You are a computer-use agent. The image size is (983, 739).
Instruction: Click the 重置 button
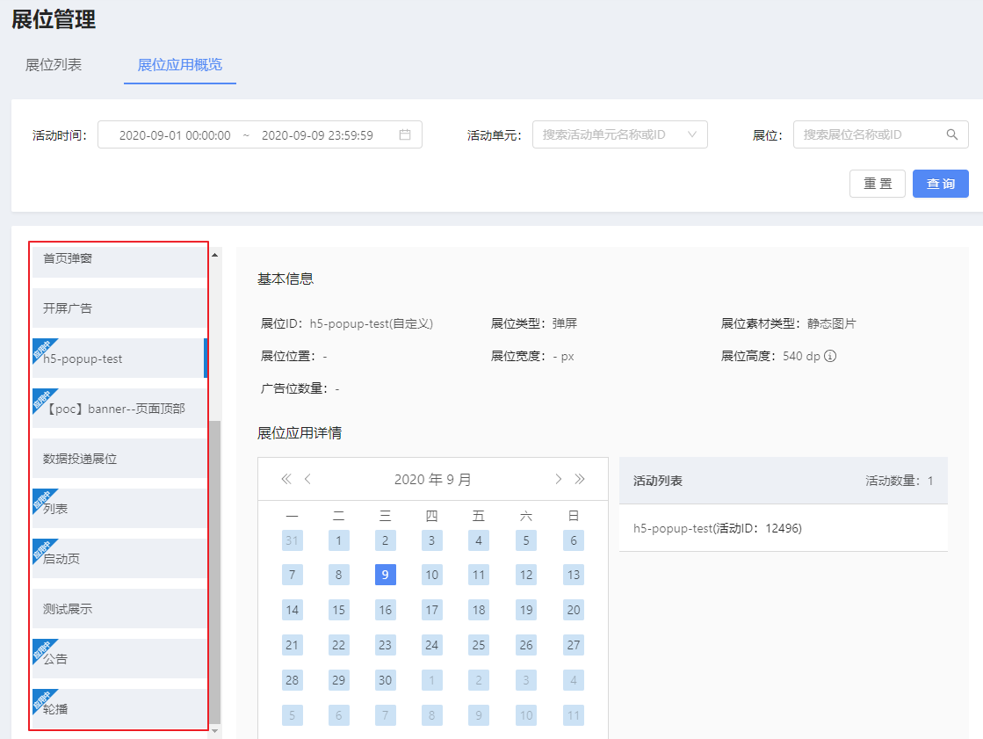877,183
